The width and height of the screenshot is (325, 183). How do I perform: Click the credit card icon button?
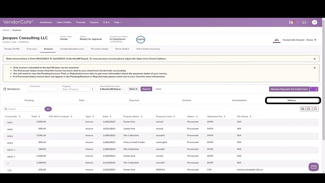point(314,89)
